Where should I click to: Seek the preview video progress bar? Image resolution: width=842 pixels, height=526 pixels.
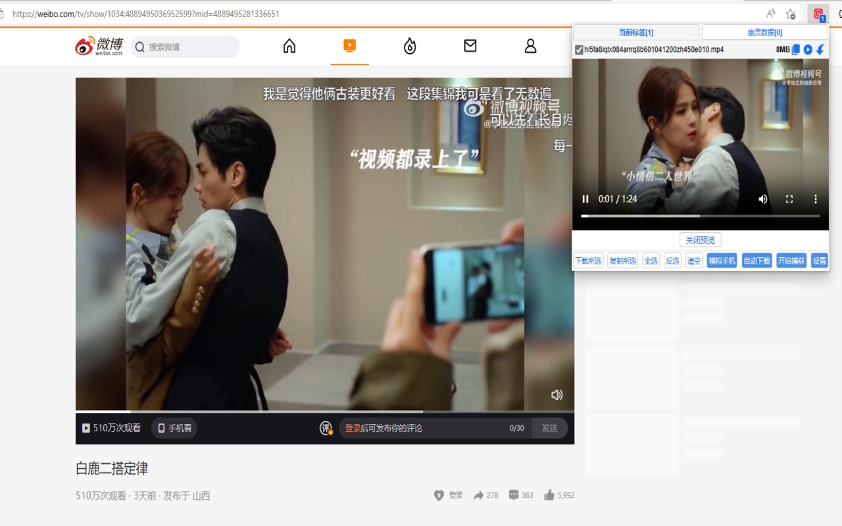[x=701, y=216]
